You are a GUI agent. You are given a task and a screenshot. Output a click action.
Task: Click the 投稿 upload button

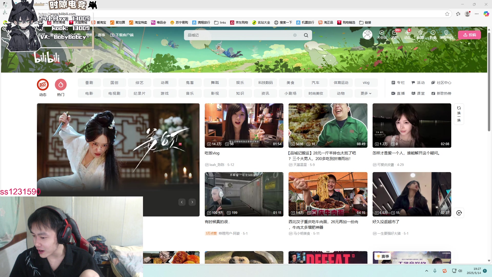(x=469, y=35)
